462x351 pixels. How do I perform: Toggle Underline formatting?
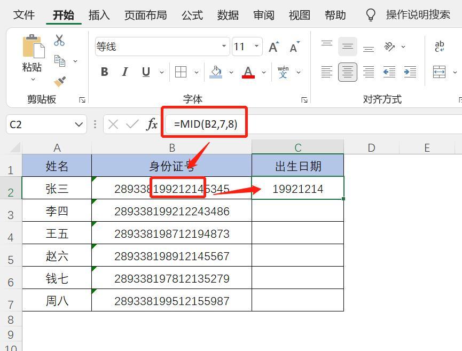pyautogui.click(x=146, y=72)
